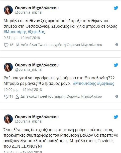Like the second tweet with 11 likes
Viewport: 121px width, 153px height.
coord(6,97)
